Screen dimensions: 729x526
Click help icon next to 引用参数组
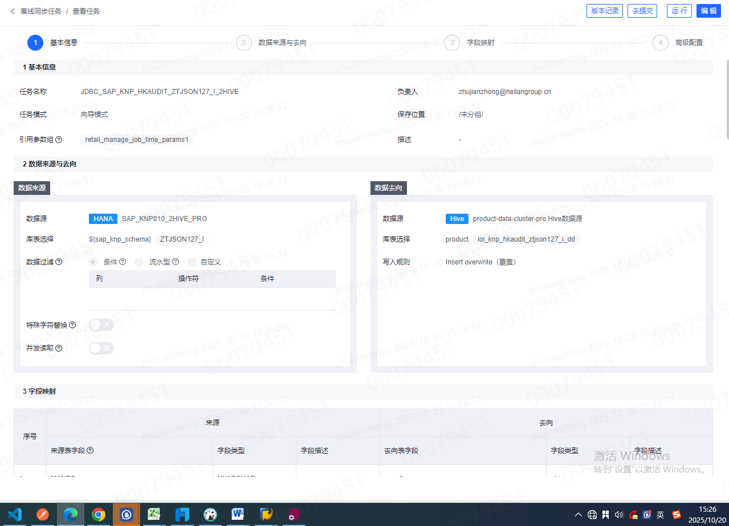[x=59, y=140]
